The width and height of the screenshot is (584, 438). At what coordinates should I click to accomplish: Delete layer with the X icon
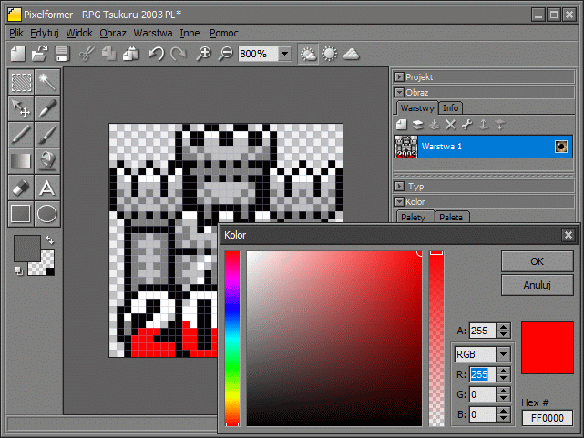[451, 124]
